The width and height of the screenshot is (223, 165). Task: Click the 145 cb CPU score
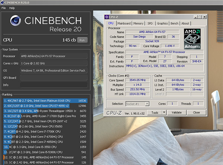69,40
